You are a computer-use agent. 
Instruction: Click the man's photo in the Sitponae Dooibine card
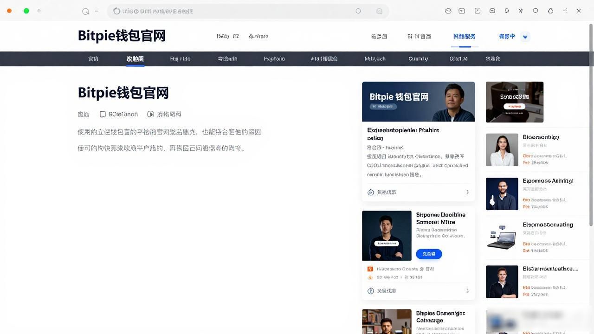pos(387,236)
